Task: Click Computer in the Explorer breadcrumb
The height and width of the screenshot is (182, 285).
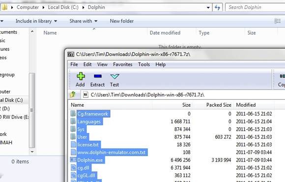Action: 28,7
